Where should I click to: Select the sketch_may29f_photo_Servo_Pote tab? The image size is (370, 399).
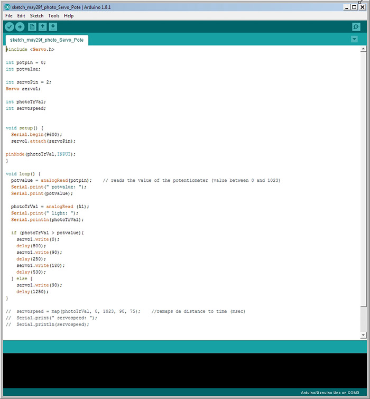point(47,40)
